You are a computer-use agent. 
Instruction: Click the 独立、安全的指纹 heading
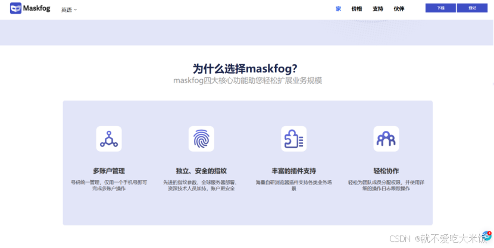[x=201, y=171]
